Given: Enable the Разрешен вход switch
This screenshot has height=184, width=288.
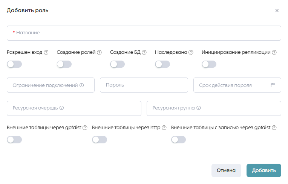Looking at the screenshot, I should (14, 64).
